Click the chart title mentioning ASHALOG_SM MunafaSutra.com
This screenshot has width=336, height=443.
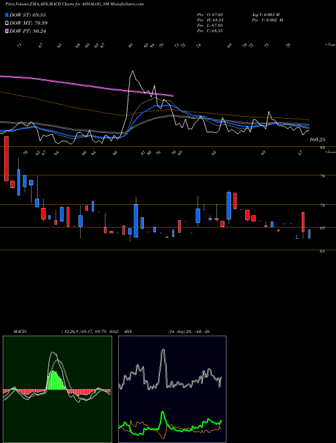click(x=75, y=4)
